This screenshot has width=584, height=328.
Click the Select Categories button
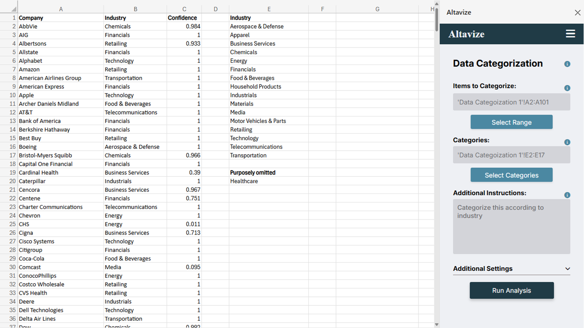point(511,175)
